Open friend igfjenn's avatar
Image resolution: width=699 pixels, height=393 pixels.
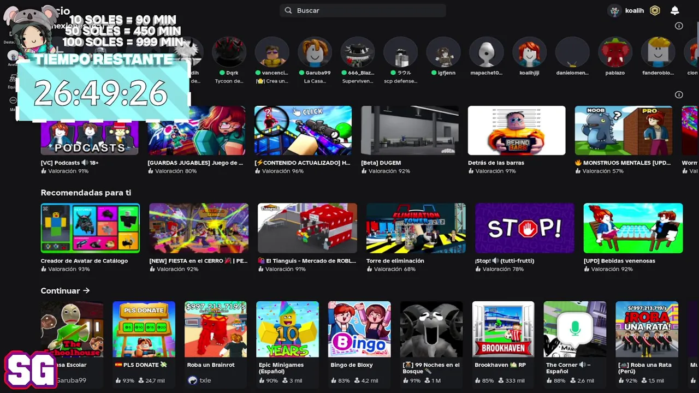443,52
